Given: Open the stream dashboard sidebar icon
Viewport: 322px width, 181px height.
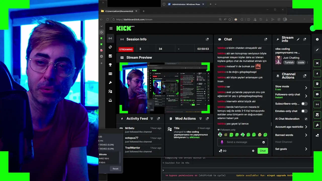Looking at the screenshot, I should 110,38.
